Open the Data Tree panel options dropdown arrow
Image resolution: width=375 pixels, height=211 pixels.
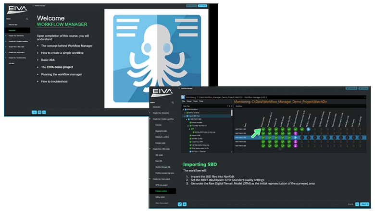click(x=228, y=106)
